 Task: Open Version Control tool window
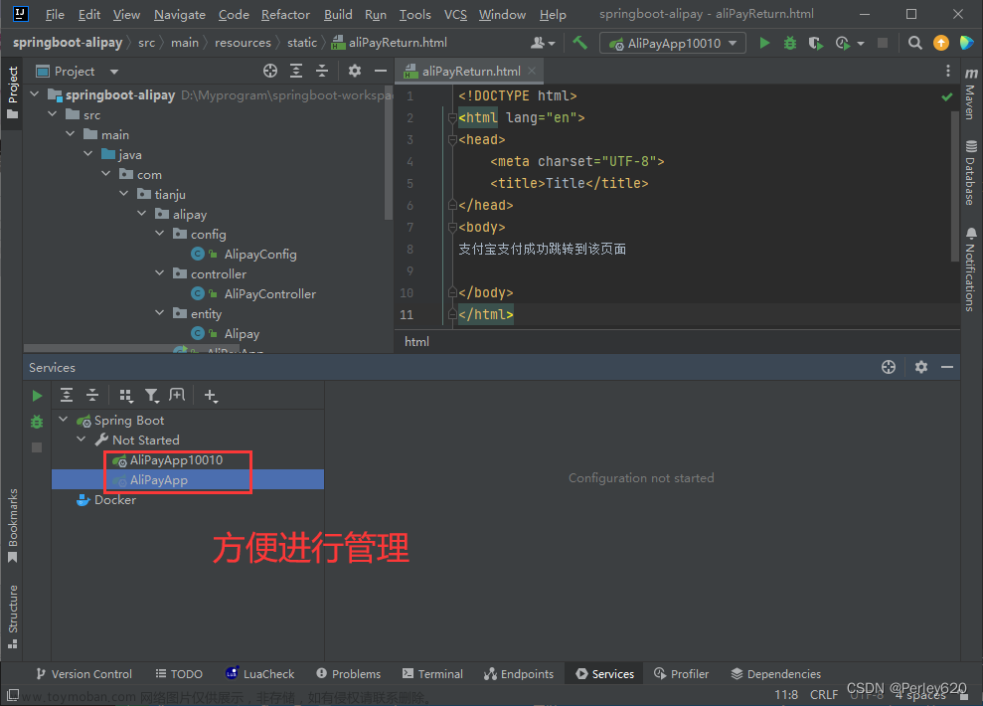point(84,674)
